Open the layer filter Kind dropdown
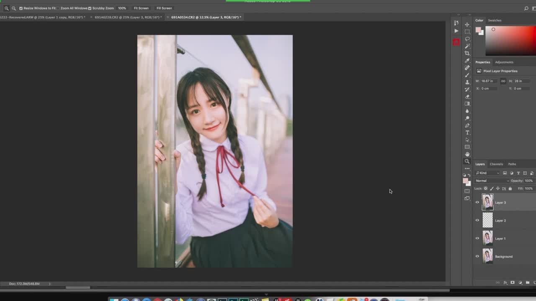The height and width of the screenshot is (301, 536). 488,173
